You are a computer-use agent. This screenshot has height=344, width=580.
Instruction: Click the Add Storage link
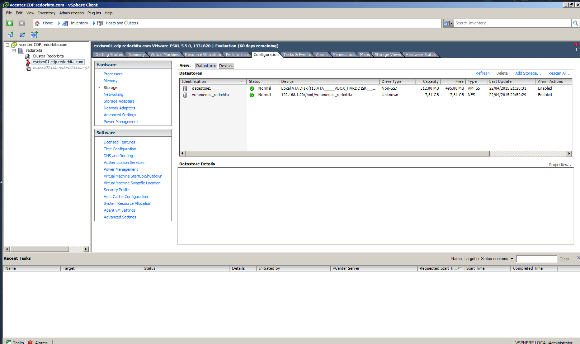528,73
